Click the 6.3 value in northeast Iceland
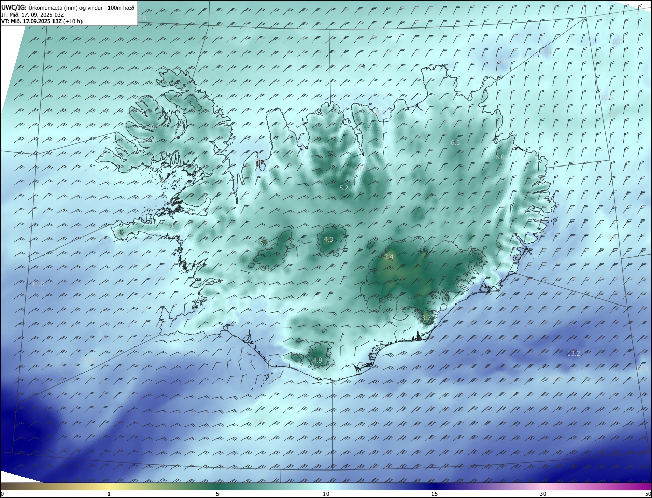652x498 pixels. 455,143
